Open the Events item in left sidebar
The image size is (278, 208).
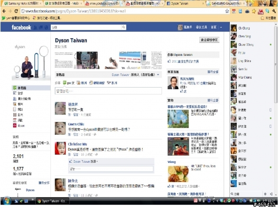click(x=18, y=120)
